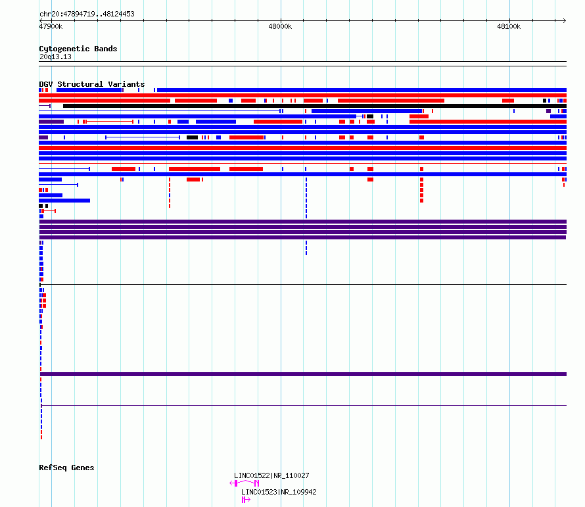Click the 48000k ruler label
585x507 pixels.
tap(280, 26)
